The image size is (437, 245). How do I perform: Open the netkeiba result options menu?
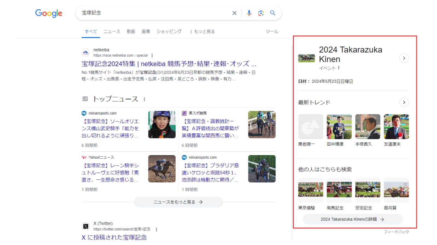(x=152, y=56)
